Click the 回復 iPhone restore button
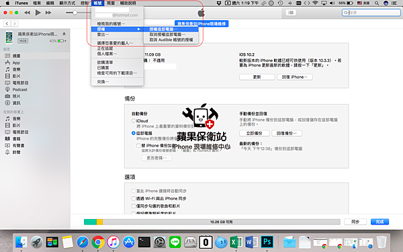This screenshot has width=403, height=252. pos(295,77)
